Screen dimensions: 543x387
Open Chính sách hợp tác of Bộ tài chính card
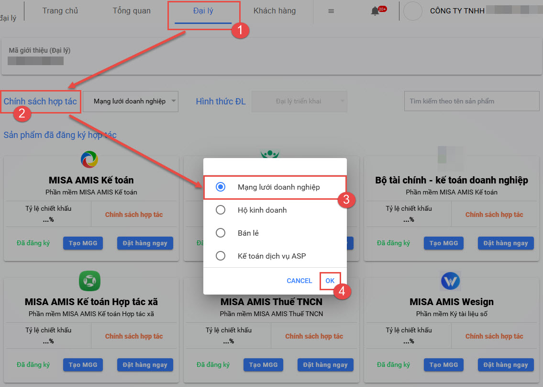494,215
